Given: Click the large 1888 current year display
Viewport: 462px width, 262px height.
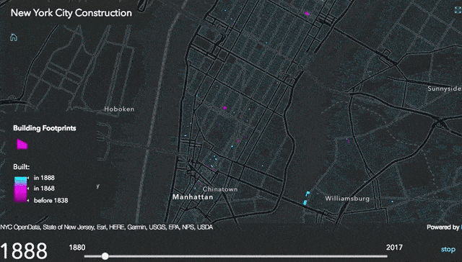Looking at the screenshot, I should (24, 251).
